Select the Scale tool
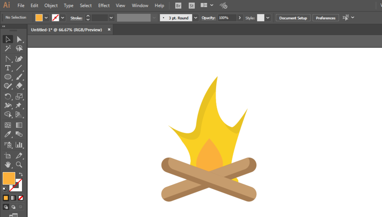The height and width of the screenshot is (217, 382). [19, 96]
